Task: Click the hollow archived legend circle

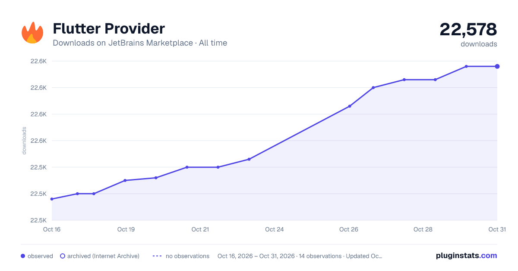Action: [x=63, y=256]
